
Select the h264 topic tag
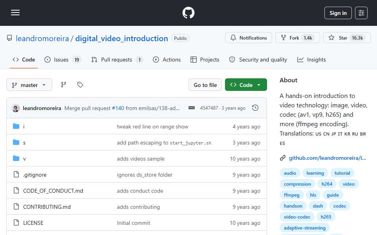click(x=327, y=184)
